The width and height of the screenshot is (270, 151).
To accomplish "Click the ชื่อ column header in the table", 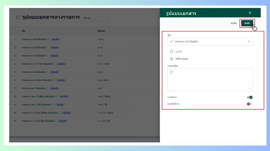I will click(x=23, y=31).
